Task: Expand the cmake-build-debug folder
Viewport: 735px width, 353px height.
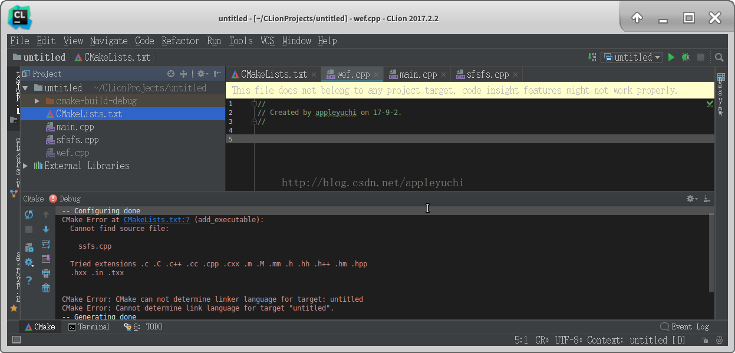Action: point(37,101)
